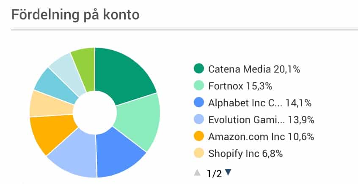Click the Evolution Gaming light blue legend dot
Screen dimensions: 358x184
click(198, 119)
